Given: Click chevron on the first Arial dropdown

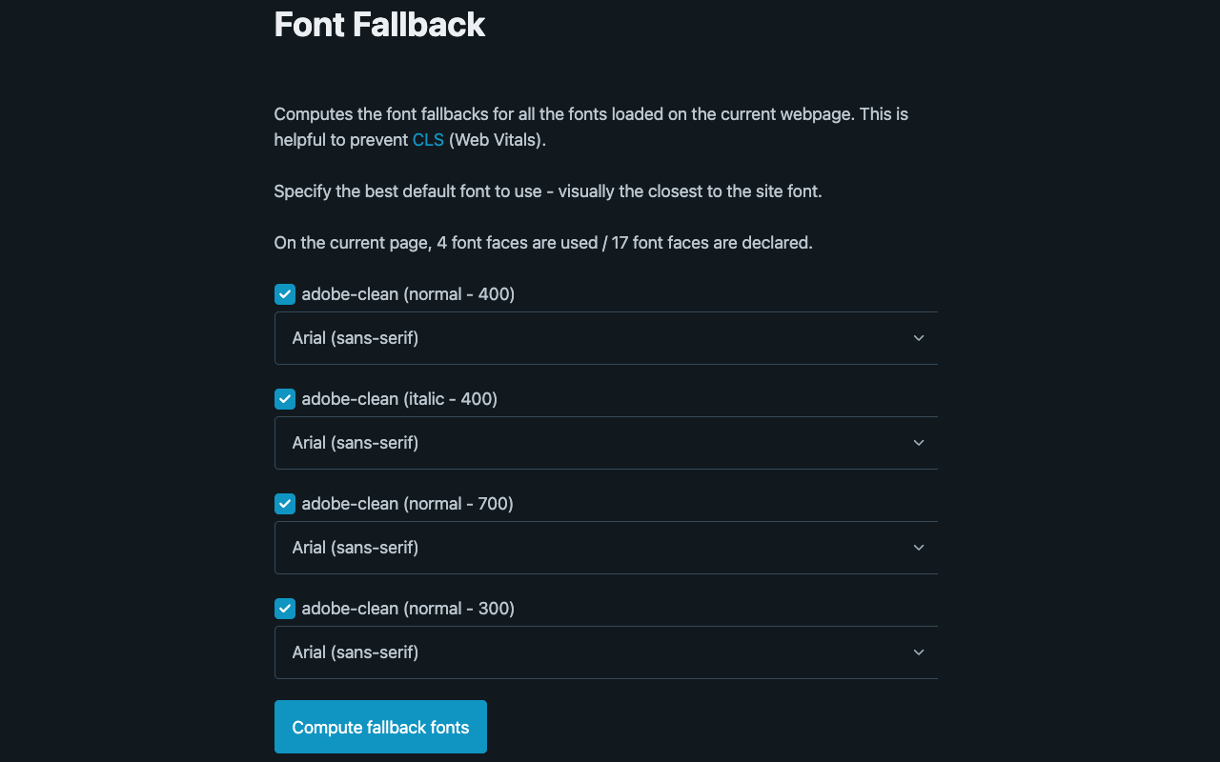Looking at the screenshot, I should coord(918,337).
